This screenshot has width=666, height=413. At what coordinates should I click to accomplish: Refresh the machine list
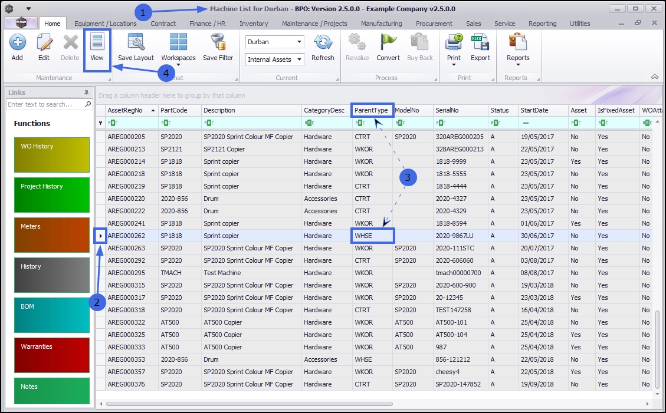tap(323, 43)
